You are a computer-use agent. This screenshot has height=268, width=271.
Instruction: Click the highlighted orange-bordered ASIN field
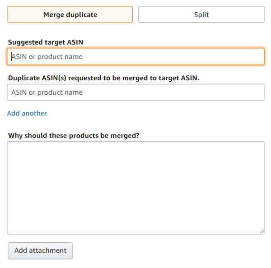point(135,57)
